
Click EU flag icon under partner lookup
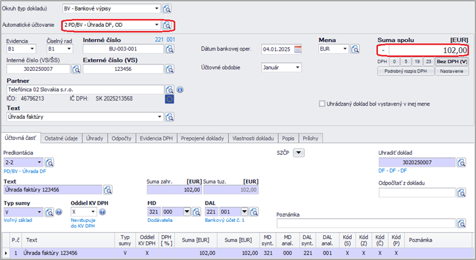(x=170, y=99)
